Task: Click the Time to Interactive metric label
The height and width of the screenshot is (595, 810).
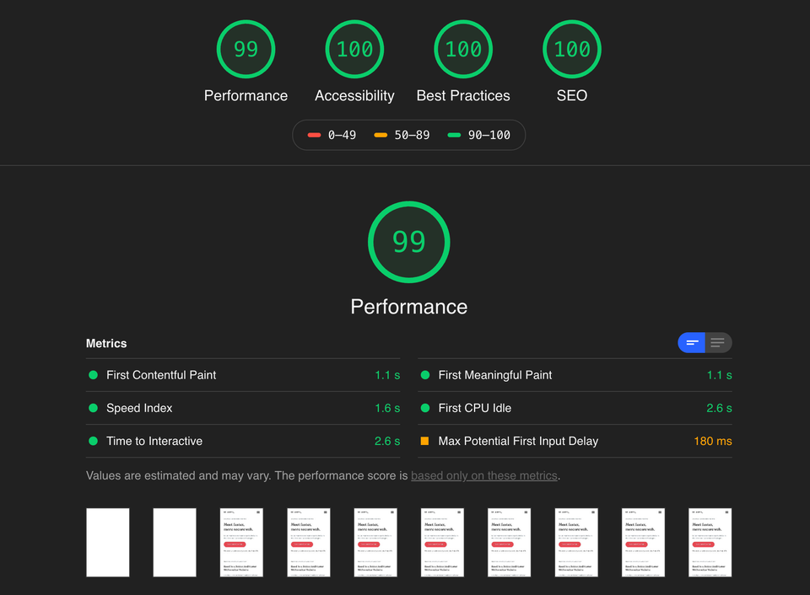Action: (154, 441)
